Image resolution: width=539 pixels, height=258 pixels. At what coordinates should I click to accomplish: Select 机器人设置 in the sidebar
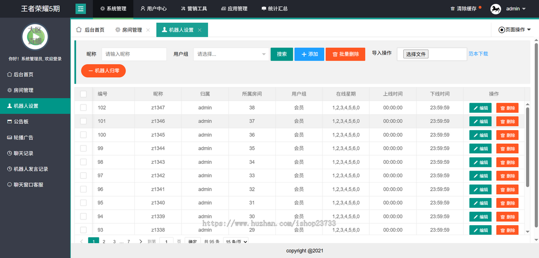[35, 106]
